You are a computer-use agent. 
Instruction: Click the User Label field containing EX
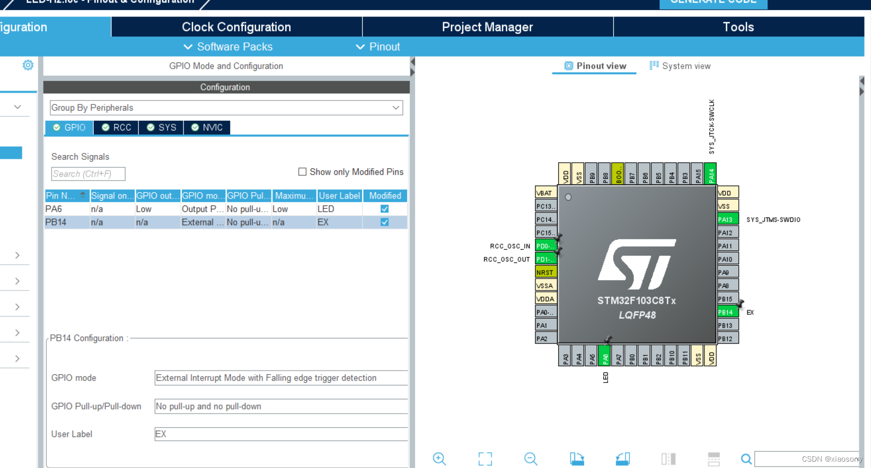coord(281,434)
